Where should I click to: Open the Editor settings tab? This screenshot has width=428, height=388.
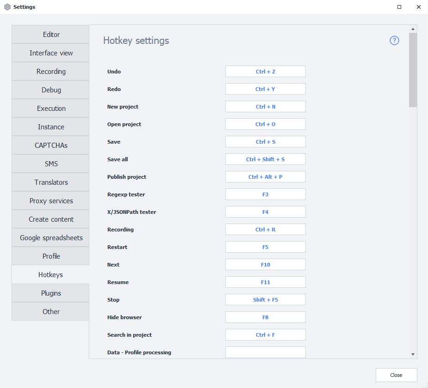(51, 35)
